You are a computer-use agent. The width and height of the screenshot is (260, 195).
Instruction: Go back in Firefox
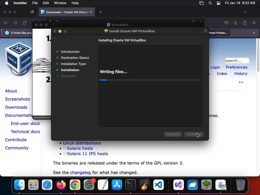[6, 23]
